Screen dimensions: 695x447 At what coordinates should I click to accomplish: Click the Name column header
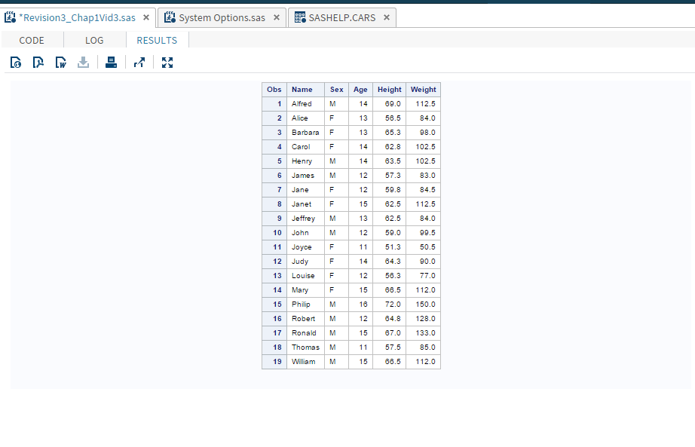(306, 90)
